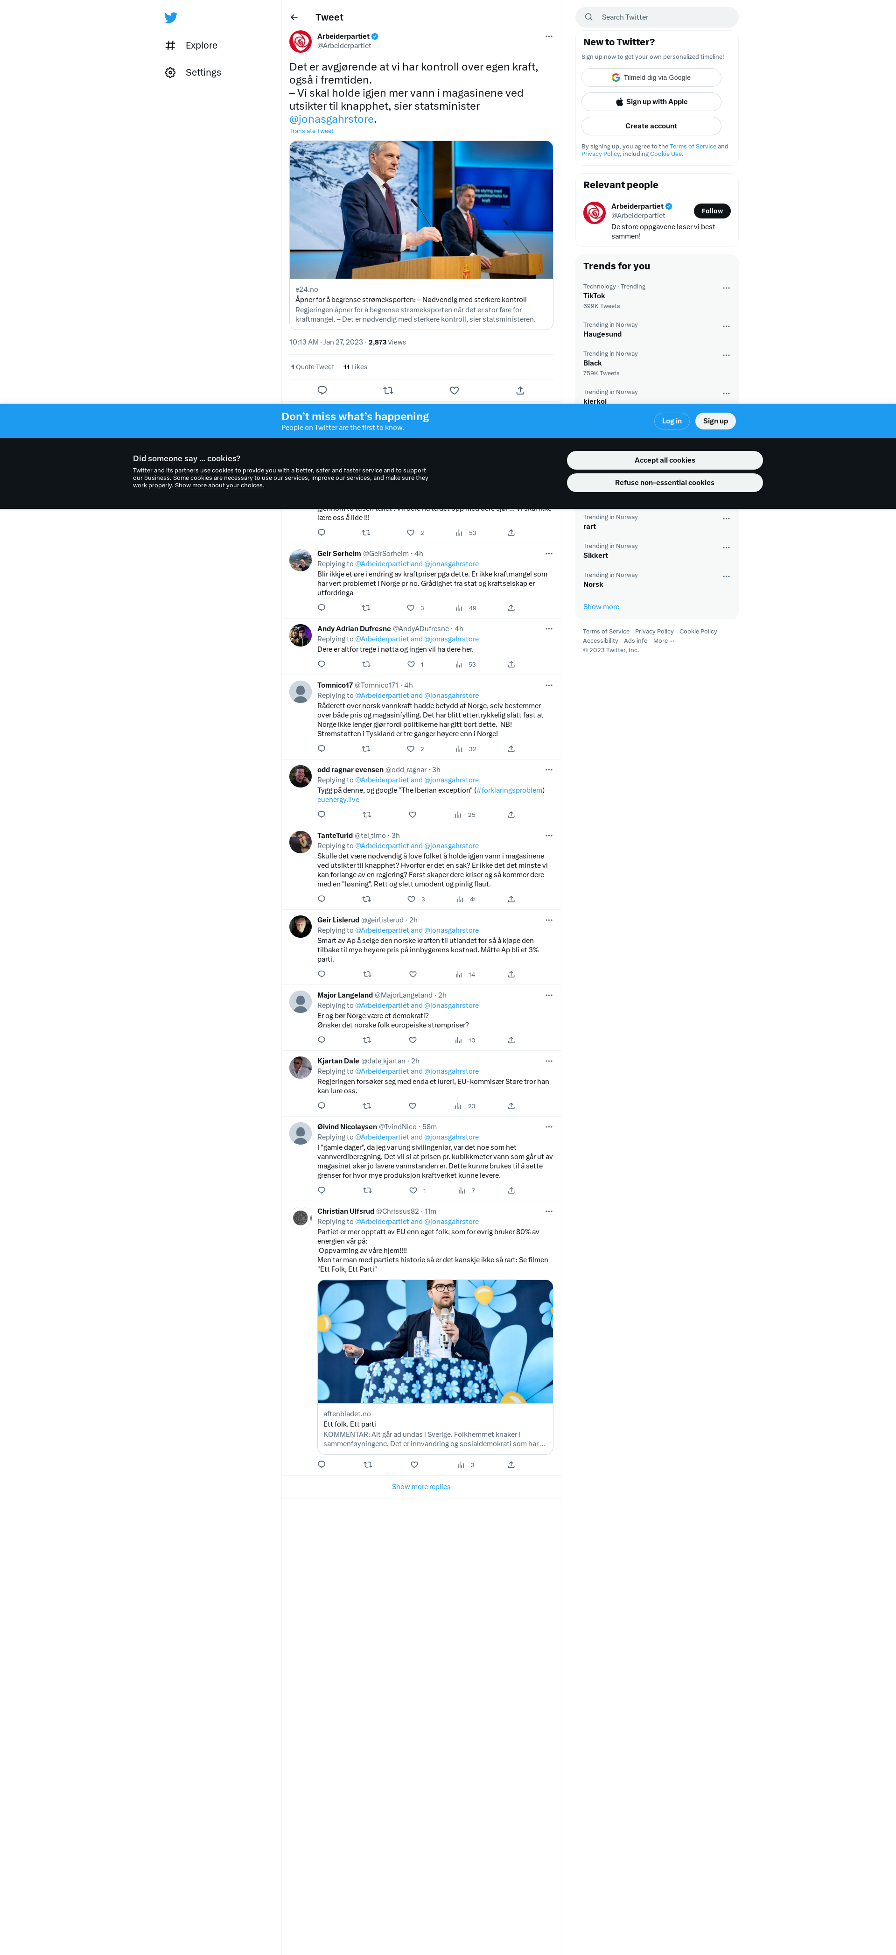Image resolution: width=896 pixels, height=1955 pixels.
Task: Open the e24.no article image
Action: (421, 210)
